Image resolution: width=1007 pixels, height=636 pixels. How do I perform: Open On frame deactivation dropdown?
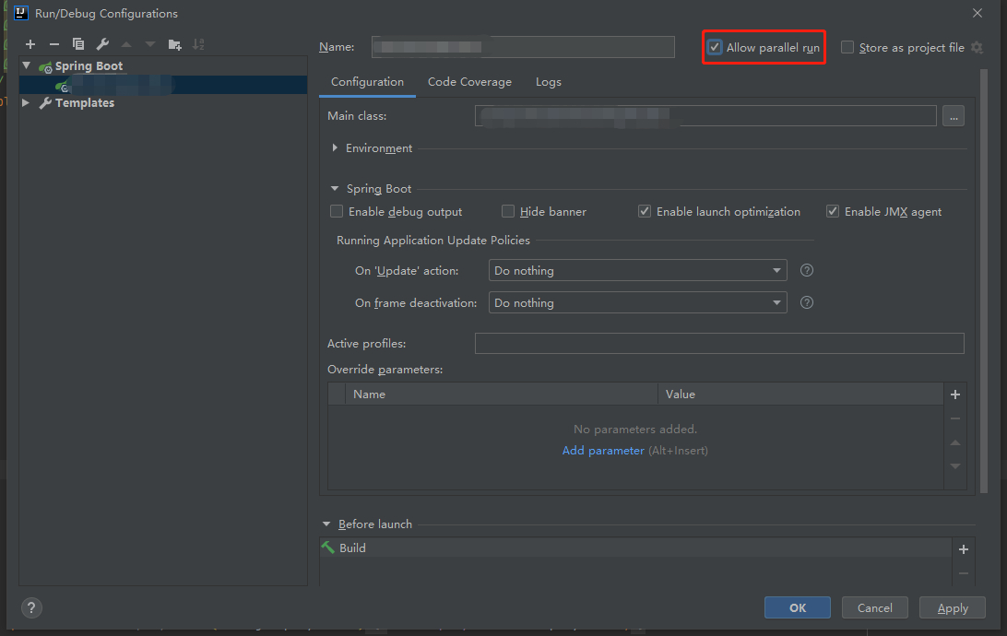[638, 302]
